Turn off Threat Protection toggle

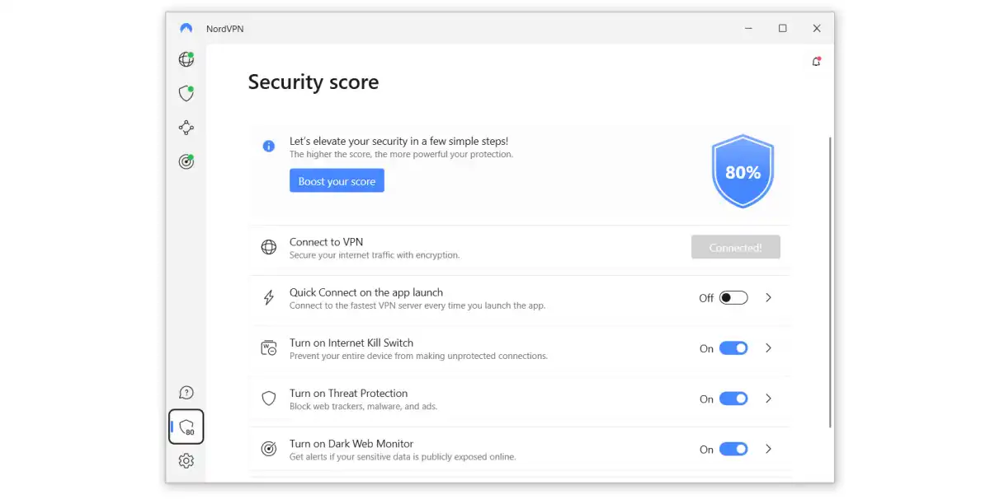coord(733,399)
